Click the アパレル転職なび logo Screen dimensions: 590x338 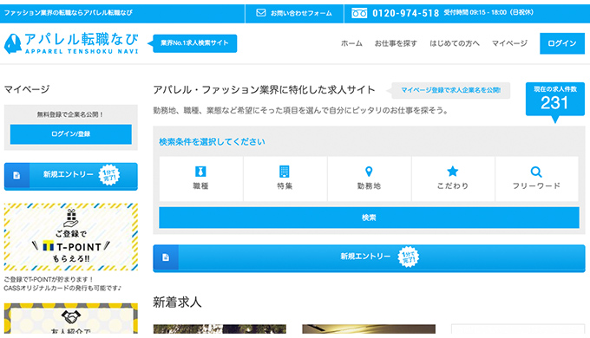(x=71, y=43)
